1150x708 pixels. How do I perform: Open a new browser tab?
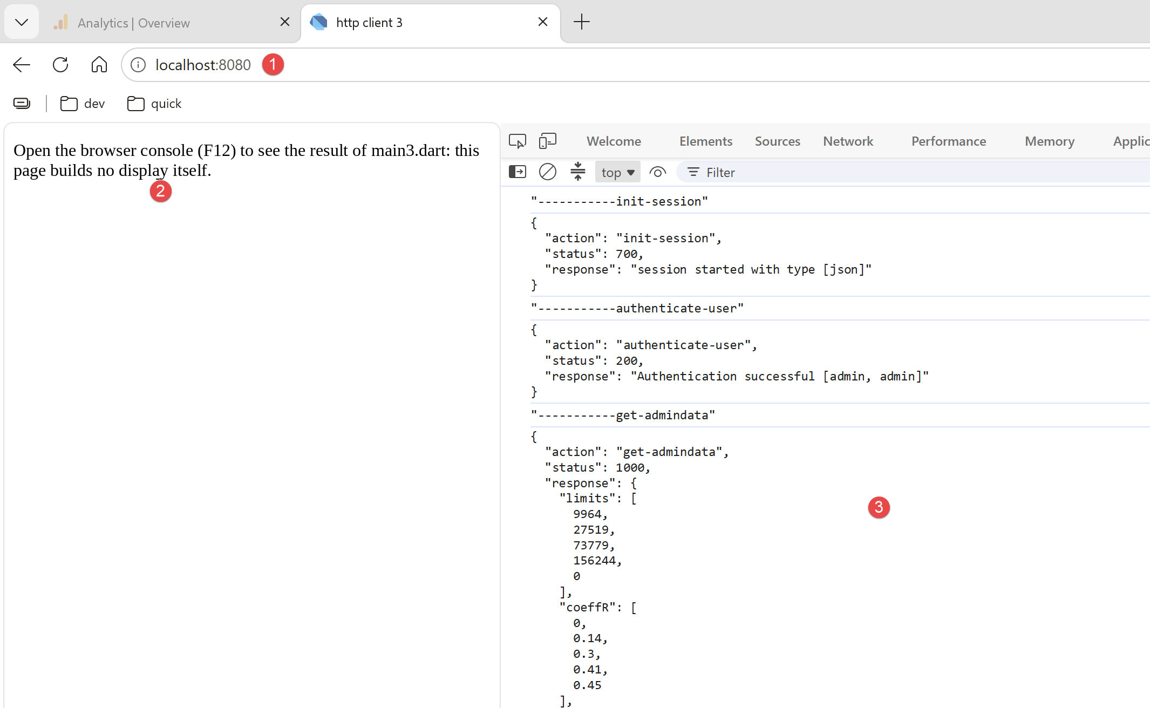[x=582, y=22]
